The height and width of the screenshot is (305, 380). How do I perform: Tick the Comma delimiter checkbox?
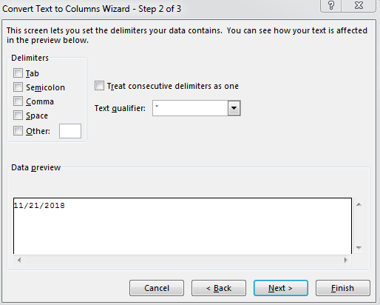click(18, 101)
